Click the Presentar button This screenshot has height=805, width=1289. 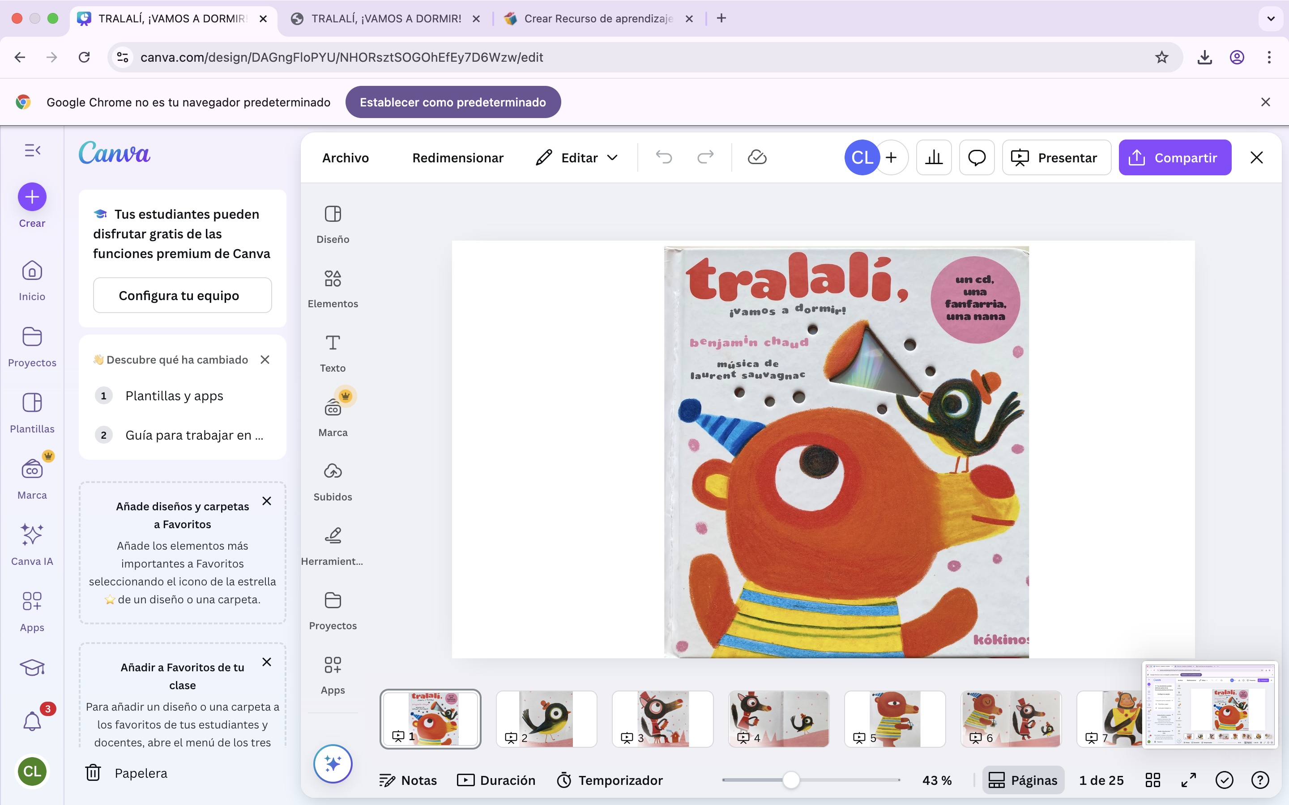click(x=1056, y=157)
